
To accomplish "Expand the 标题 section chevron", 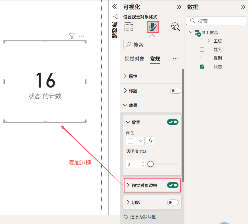I will [125, 91].
